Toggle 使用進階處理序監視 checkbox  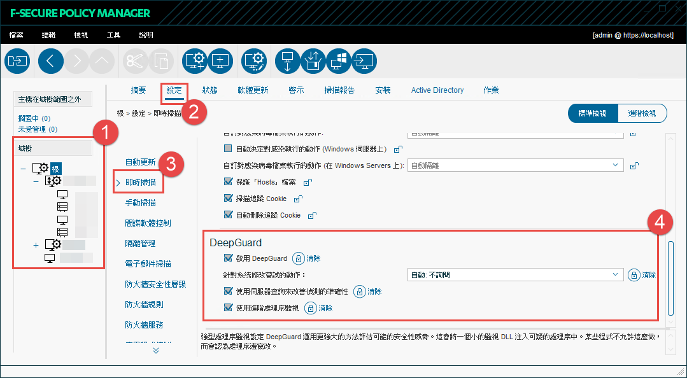[x=228, y=307]
